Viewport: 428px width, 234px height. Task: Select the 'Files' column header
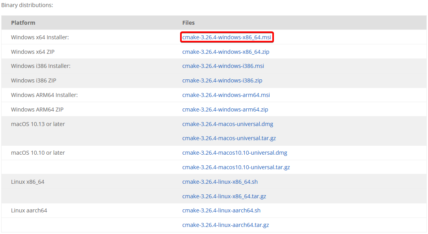pos(188,23)
